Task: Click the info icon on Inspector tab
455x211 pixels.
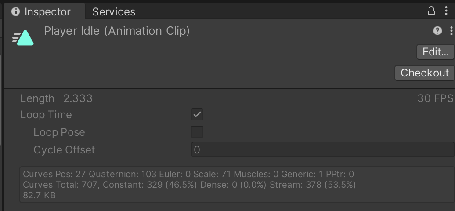Action: (16, 11)
